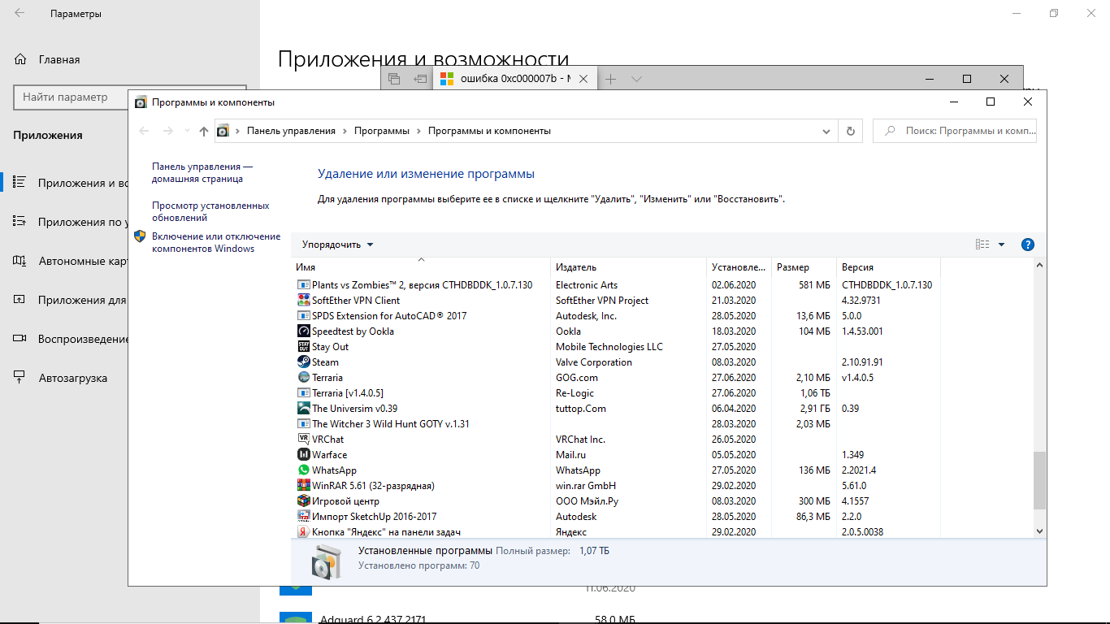
Task: Go up one level with up arrow
Action: click(204, 131)
